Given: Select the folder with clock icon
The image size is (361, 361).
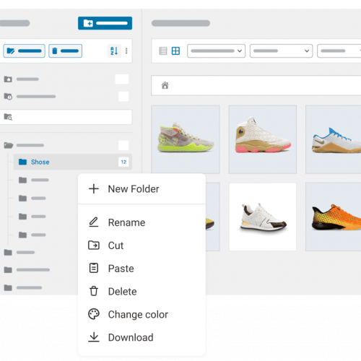Looking at the screenshot, I should (66, 97).
